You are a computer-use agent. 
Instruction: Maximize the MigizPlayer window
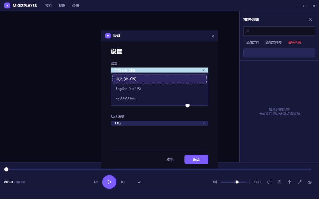(x=305, y=6)
